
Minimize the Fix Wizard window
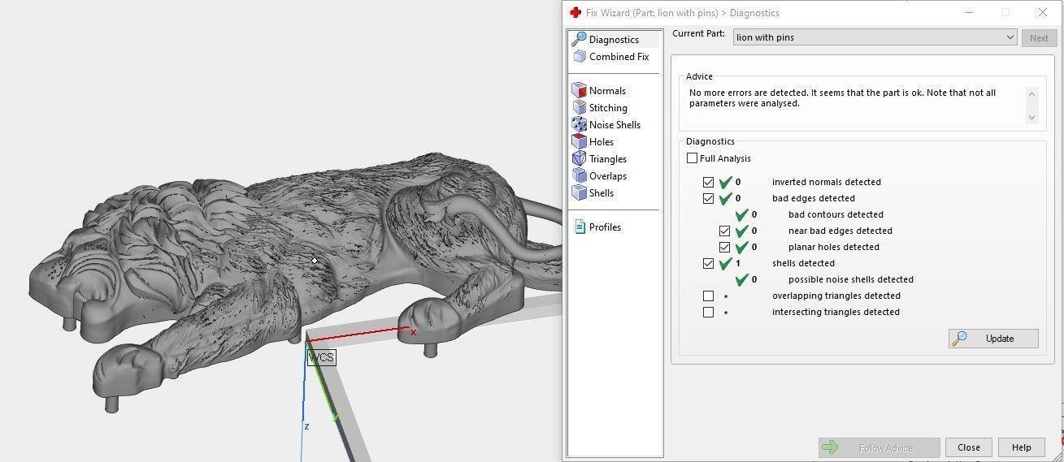(x=968, y=12)
